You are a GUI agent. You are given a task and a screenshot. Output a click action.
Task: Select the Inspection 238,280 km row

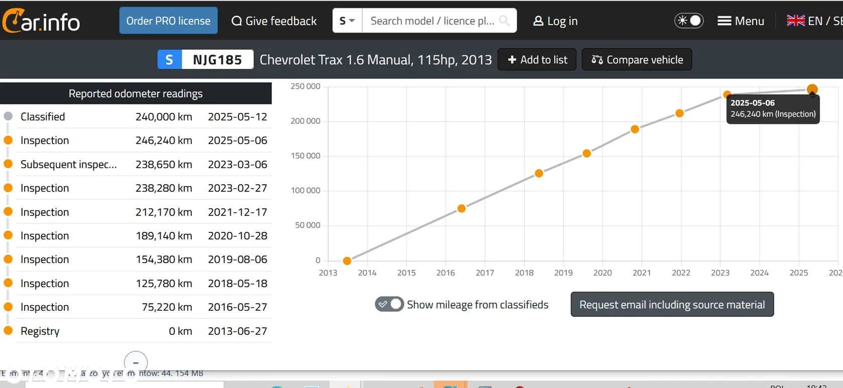[x=136, y=188]
